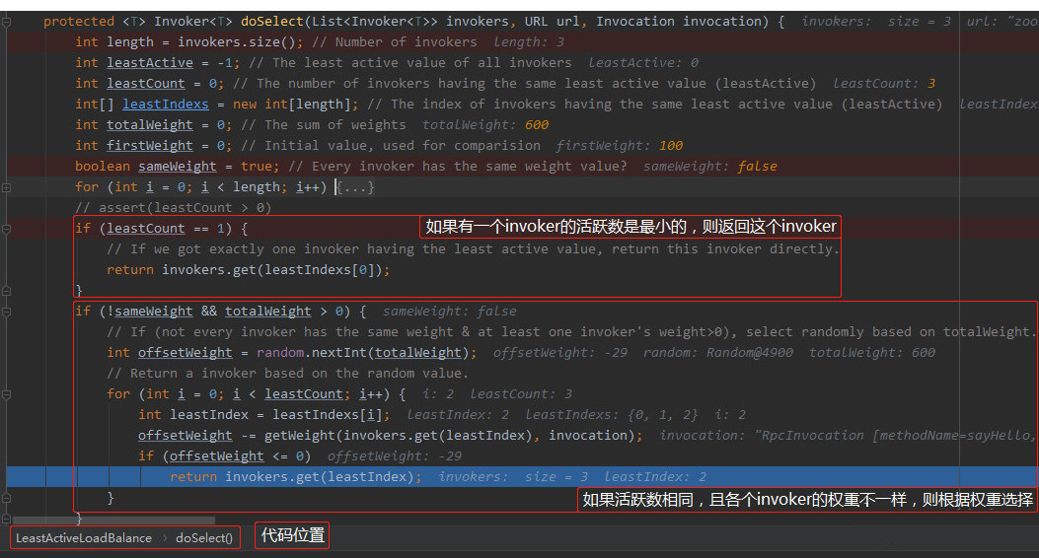Click 'URL url' parameter in signature
The height and width of the screenshot is (558, 1039).
click(552, 21)
